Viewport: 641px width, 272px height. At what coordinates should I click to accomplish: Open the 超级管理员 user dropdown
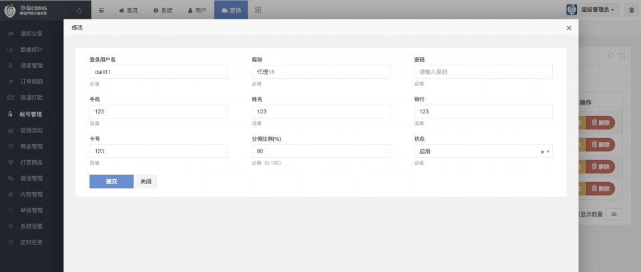tap(592, 10)
